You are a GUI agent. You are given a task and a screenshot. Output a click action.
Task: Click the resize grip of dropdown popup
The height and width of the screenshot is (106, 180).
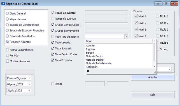[155, 72]
